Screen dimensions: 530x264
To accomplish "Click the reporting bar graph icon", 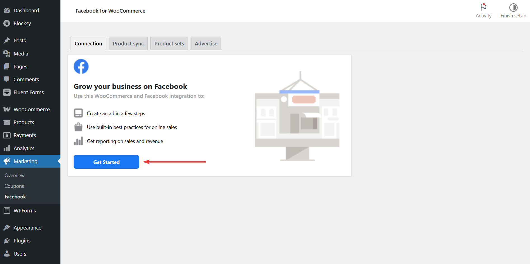I will coord(78,141).
